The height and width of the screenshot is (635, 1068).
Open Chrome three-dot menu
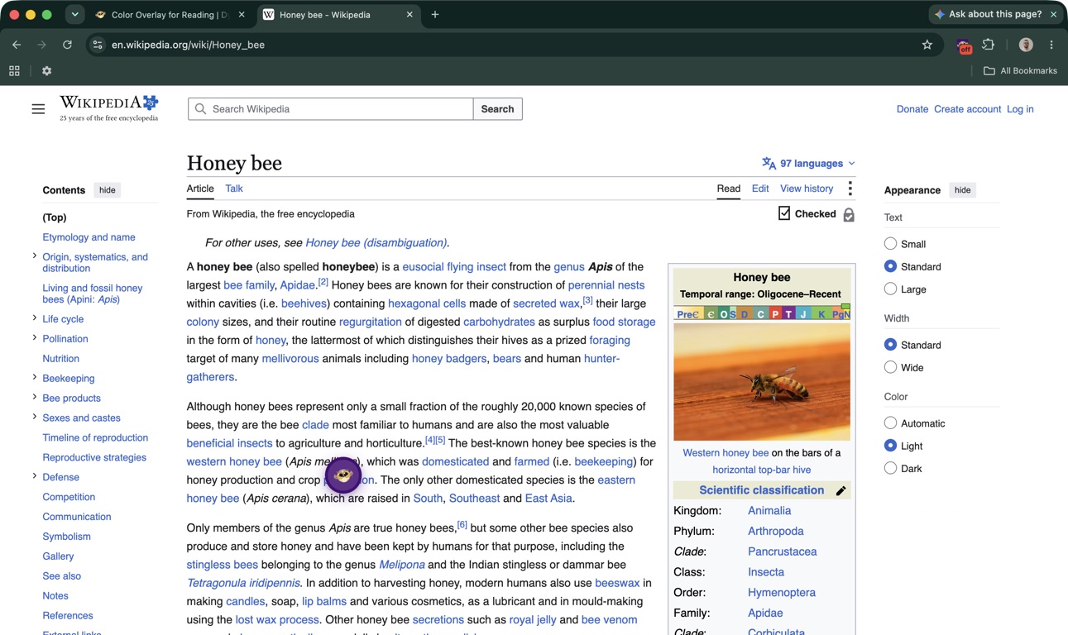1051,45
